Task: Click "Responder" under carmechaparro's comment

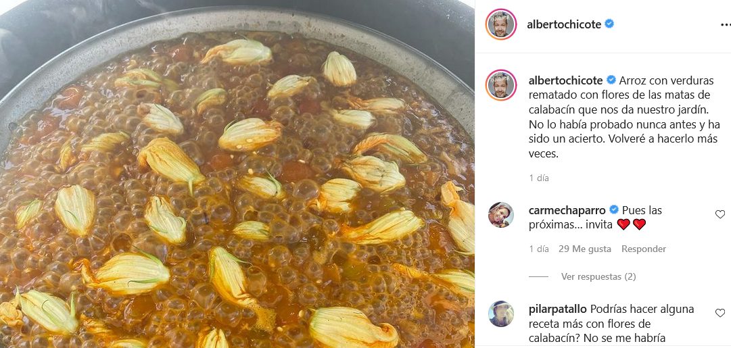Action: [644, 249]
